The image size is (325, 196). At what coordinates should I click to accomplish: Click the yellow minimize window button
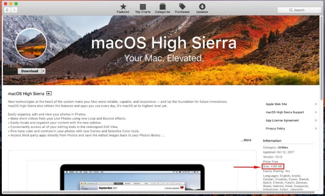click(11, 4)
